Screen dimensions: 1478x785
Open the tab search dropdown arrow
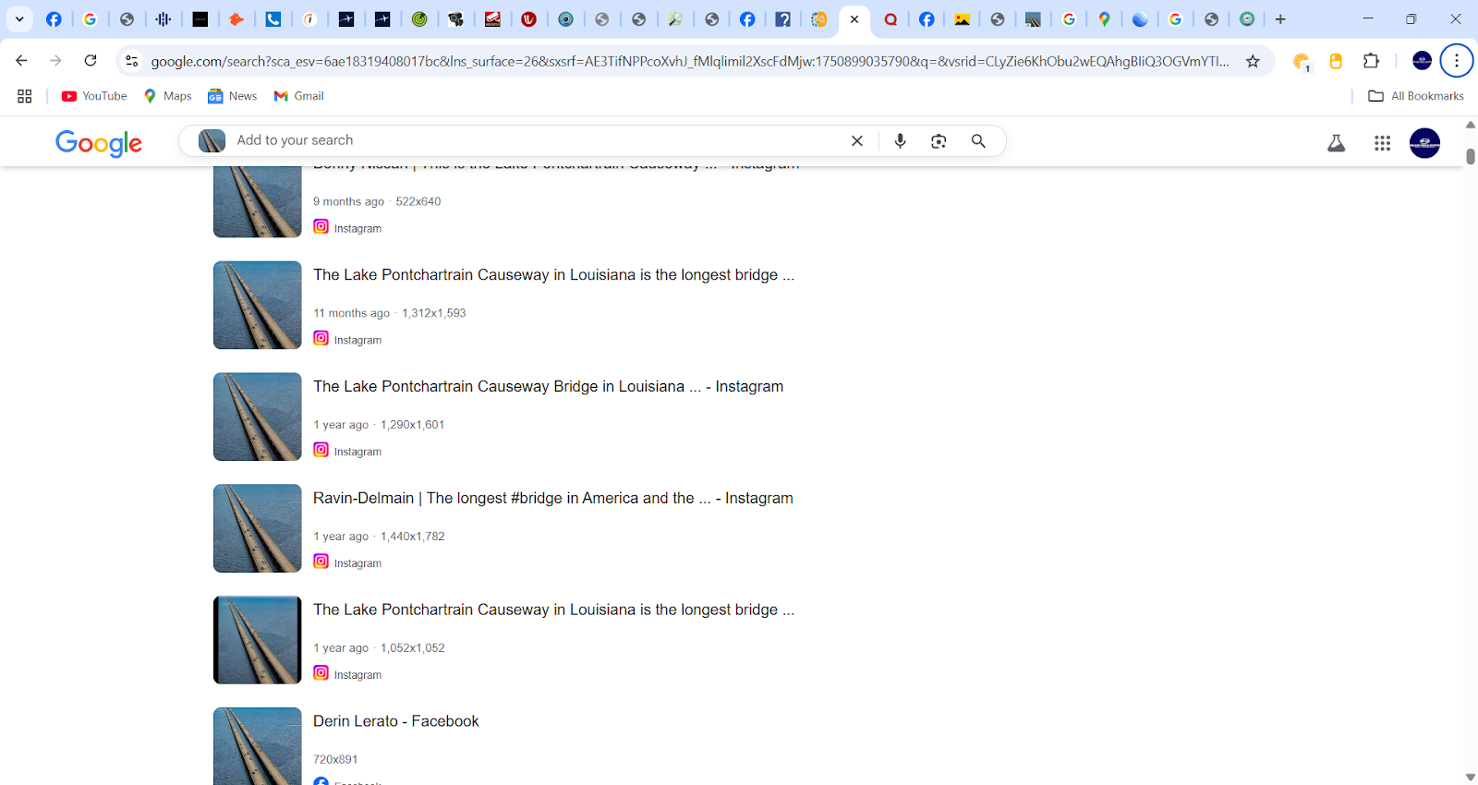pos(19,18)
